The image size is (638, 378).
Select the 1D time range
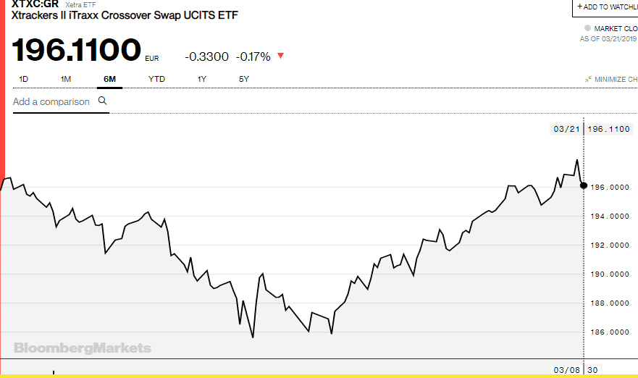coord(23,79)
